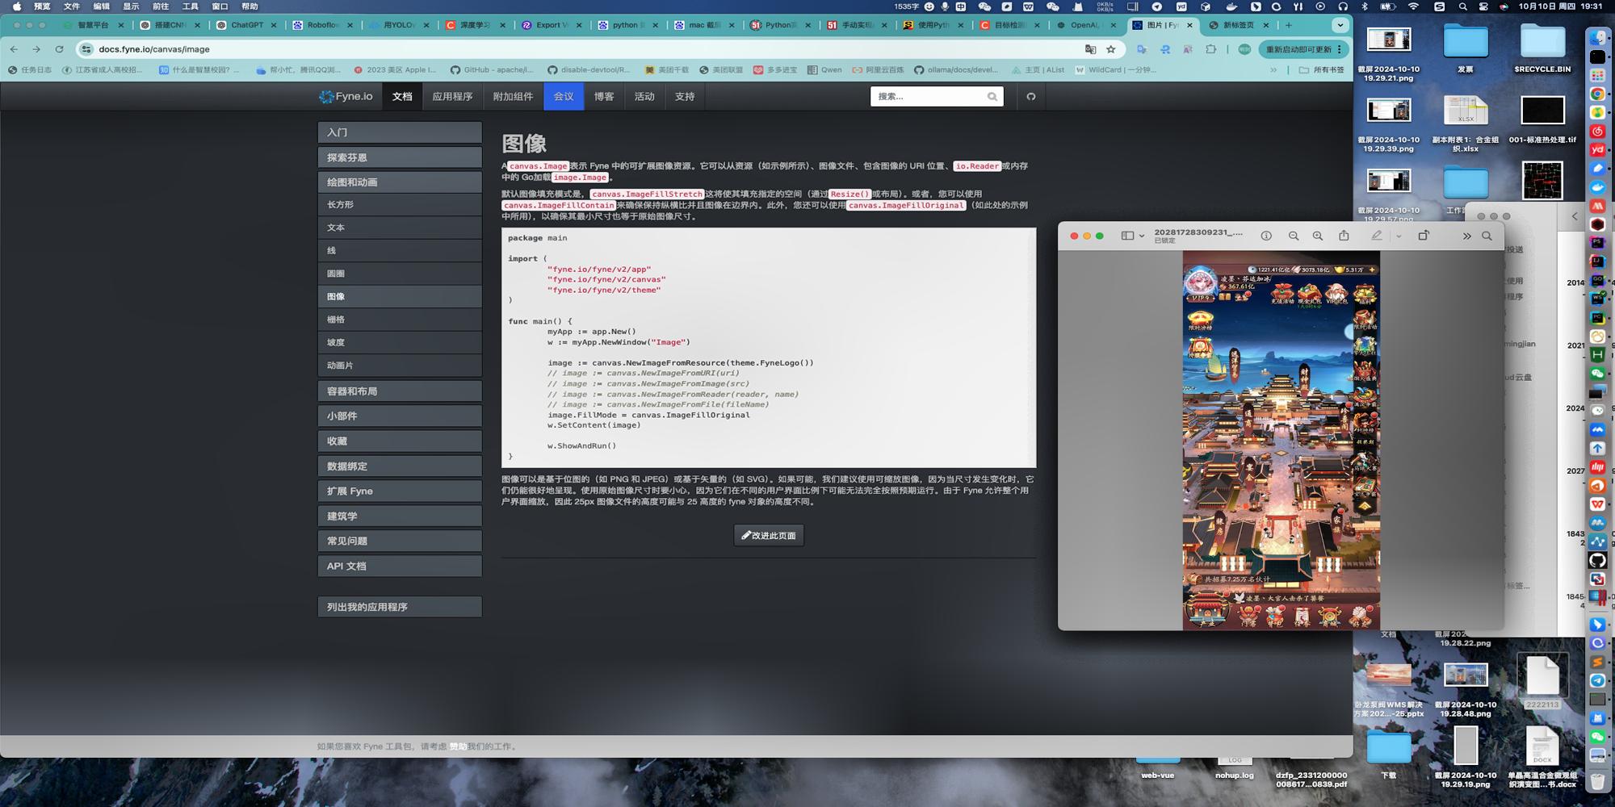This screenshot has height=807, width=1615.
Task: Switch to the ChatGPT browser tab
Action: pos(246,25)
